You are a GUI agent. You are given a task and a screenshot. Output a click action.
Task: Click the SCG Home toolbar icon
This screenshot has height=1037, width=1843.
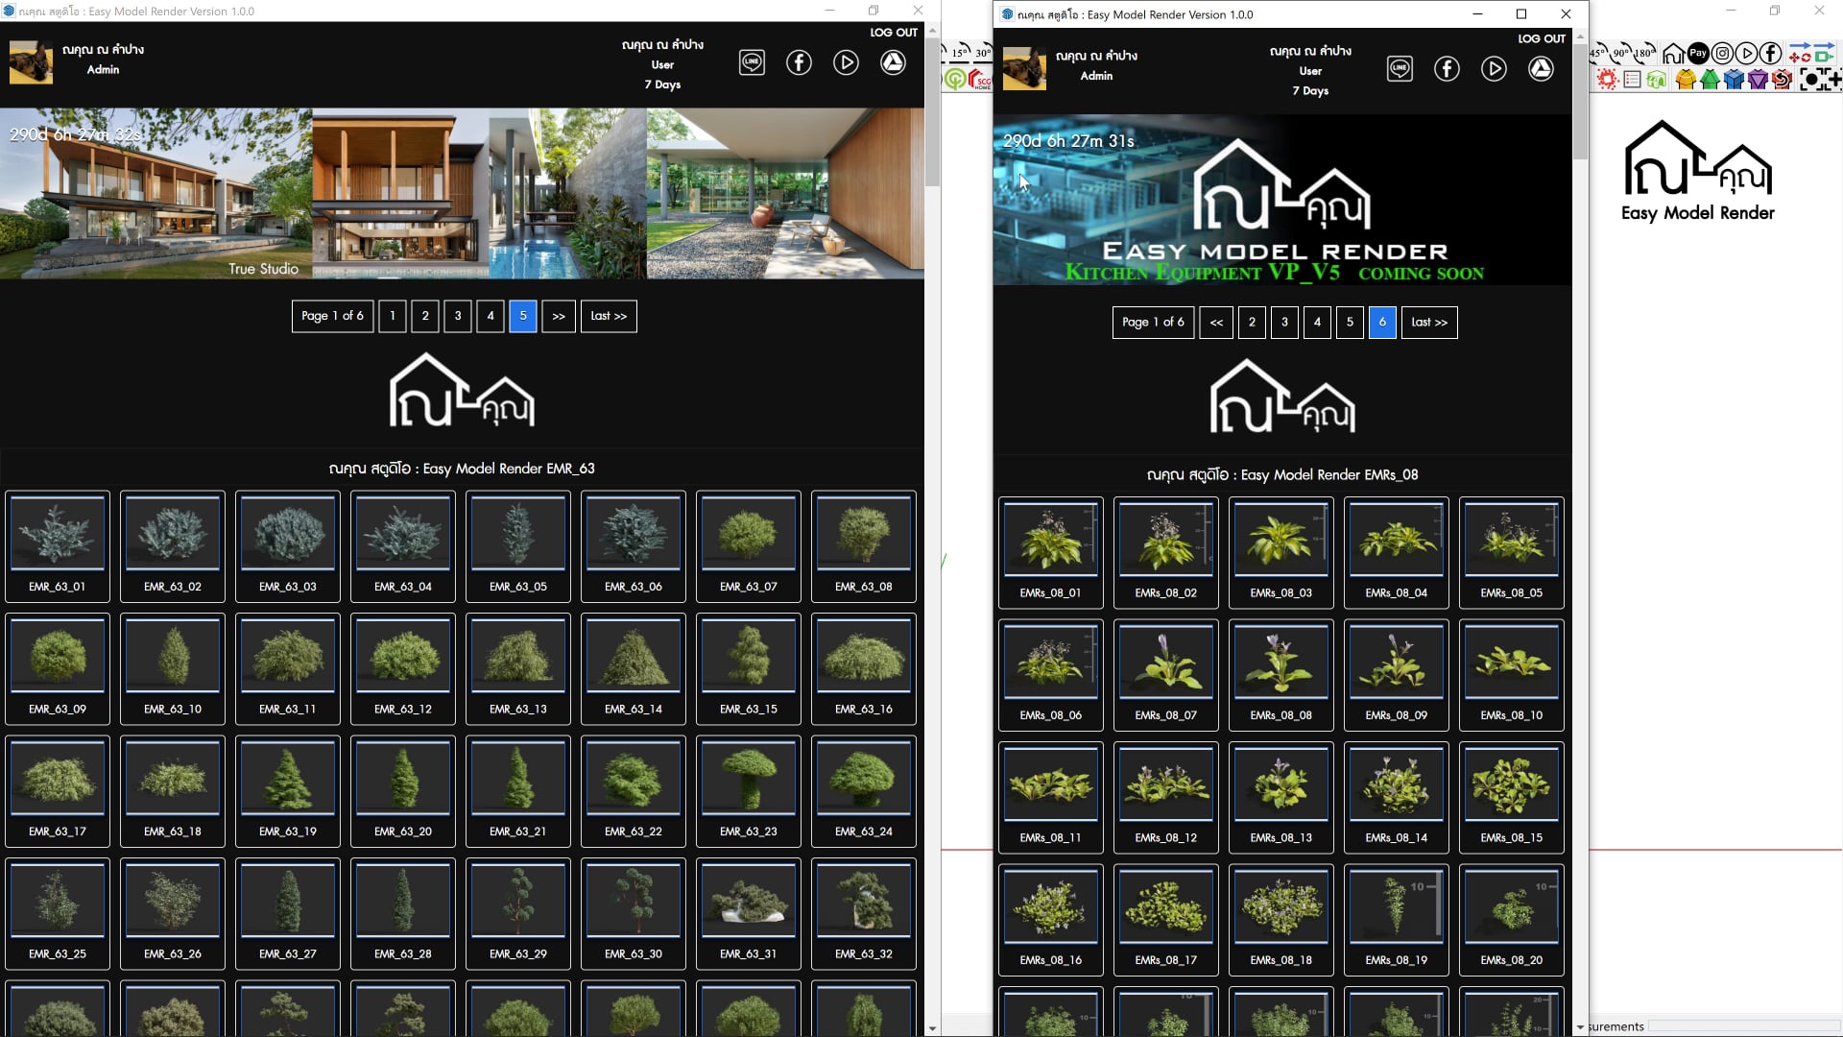[x=979, y=79]
